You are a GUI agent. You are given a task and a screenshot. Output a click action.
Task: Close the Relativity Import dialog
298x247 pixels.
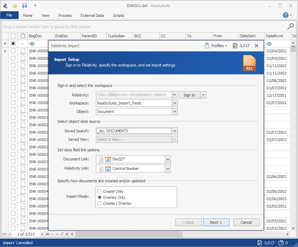coord(257,46)
